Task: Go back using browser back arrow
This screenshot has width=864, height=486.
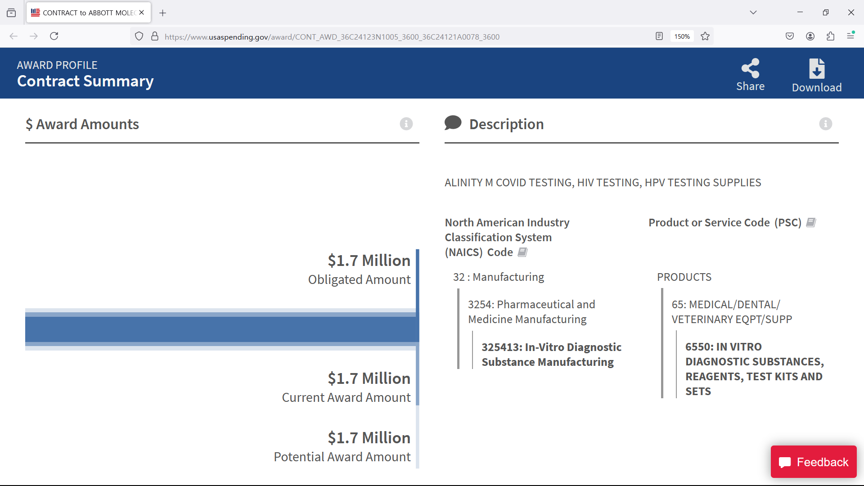Action: [13, 36]
